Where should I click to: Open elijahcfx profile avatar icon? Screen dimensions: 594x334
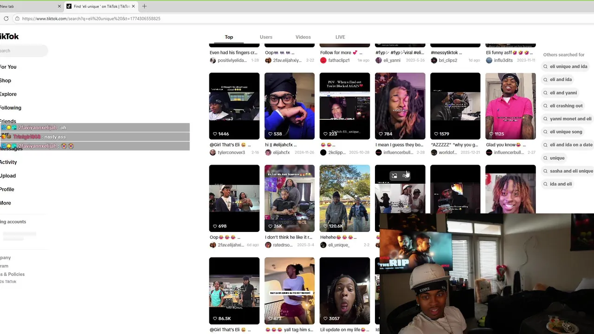[x=268, y=153]
